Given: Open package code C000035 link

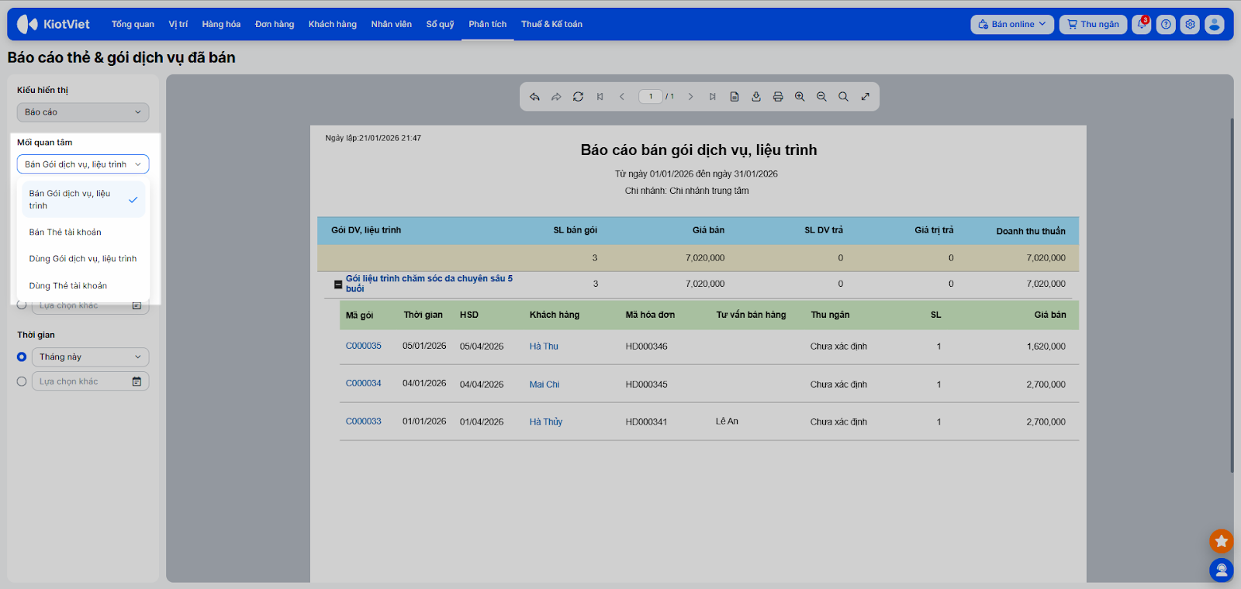Looking at the screenshot, I should coord(363,346).
